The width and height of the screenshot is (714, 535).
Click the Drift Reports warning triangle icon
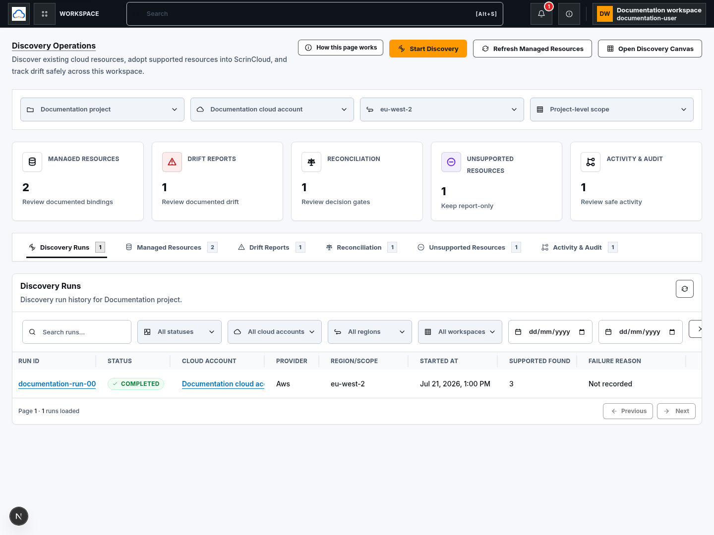point(172,162)
